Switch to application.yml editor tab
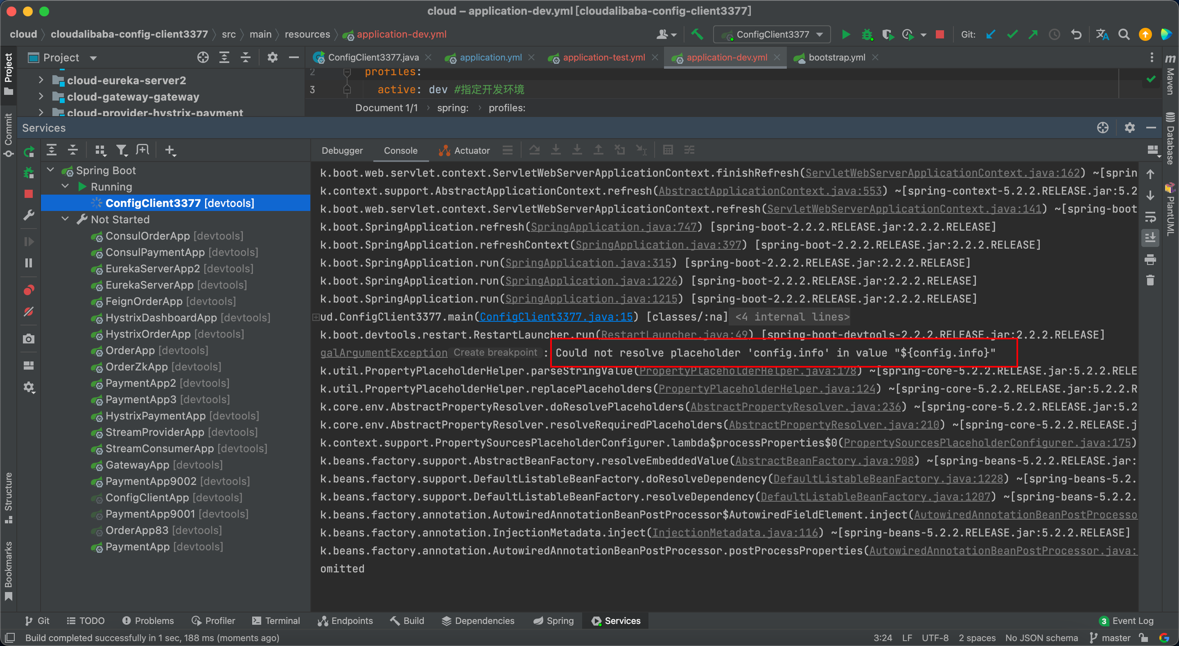This screenshot has width=1179, height=646. (x=491, y=58)
